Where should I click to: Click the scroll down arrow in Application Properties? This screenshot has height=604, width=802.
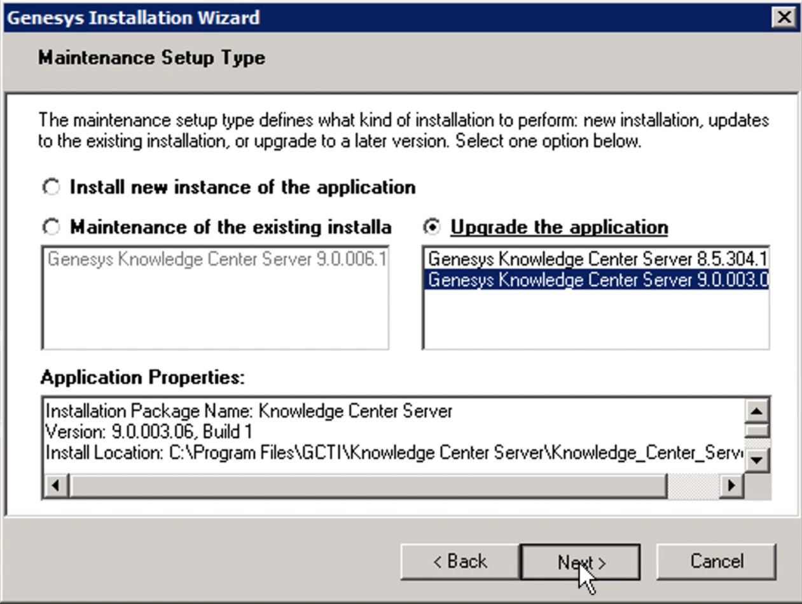tap(756, 459)
